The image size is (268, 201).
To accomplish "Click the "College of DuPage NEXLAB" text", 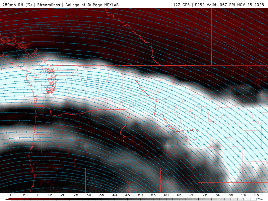I will (92, 5).
